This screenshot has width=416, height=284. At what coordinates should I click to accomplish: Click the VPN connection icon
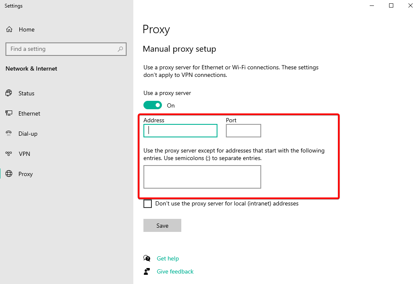[x=9, y=154]
